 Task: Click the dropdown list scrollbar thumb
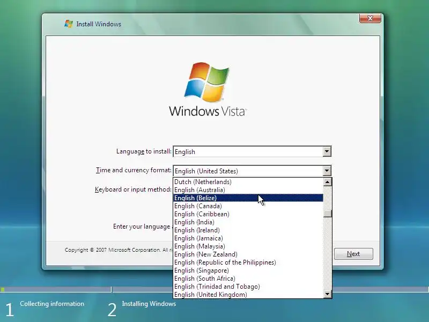[328, 214]
